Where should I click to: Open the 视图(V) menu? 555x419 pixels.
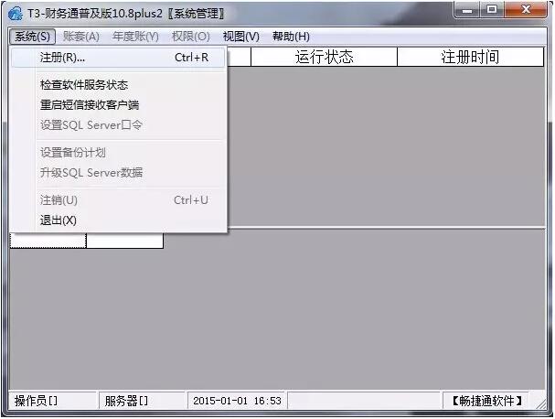tap(241, 37)
